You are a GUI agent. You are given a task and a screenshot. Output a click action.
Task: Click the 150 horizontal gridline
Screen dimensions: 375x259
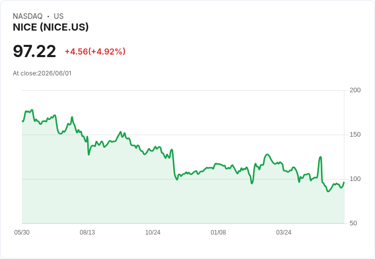pyautogui.click(x=183, y=135)
